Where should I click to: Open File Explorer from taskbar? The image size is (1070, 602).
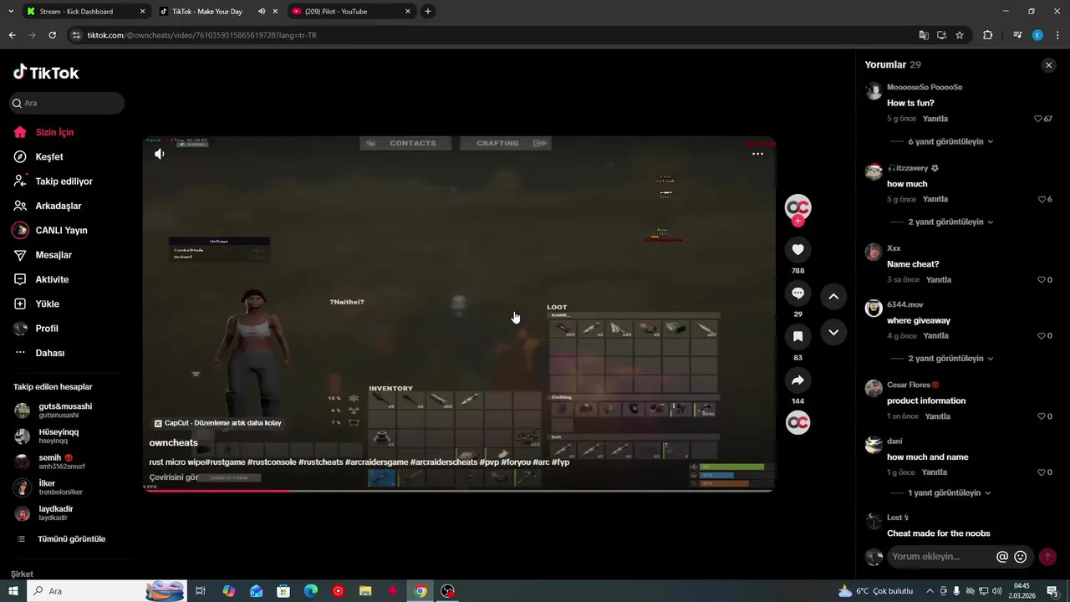click(365, 591)
